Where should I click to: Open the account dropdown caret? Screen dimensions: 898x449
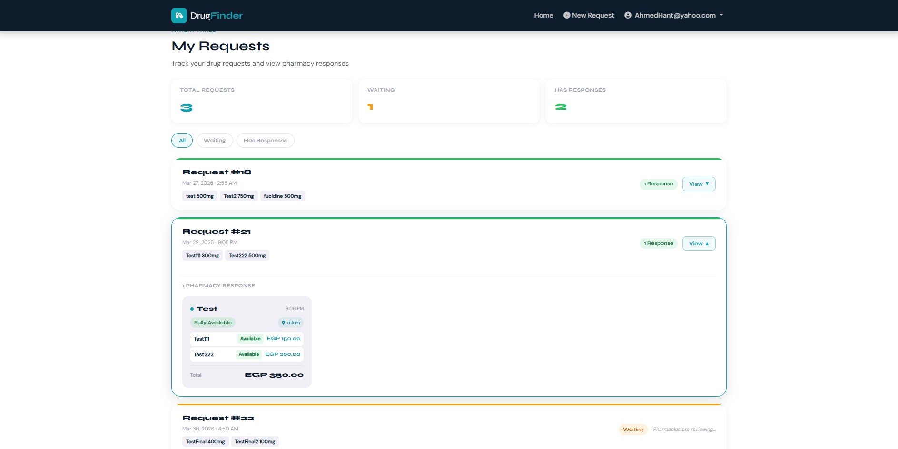[x=721, y=15]
